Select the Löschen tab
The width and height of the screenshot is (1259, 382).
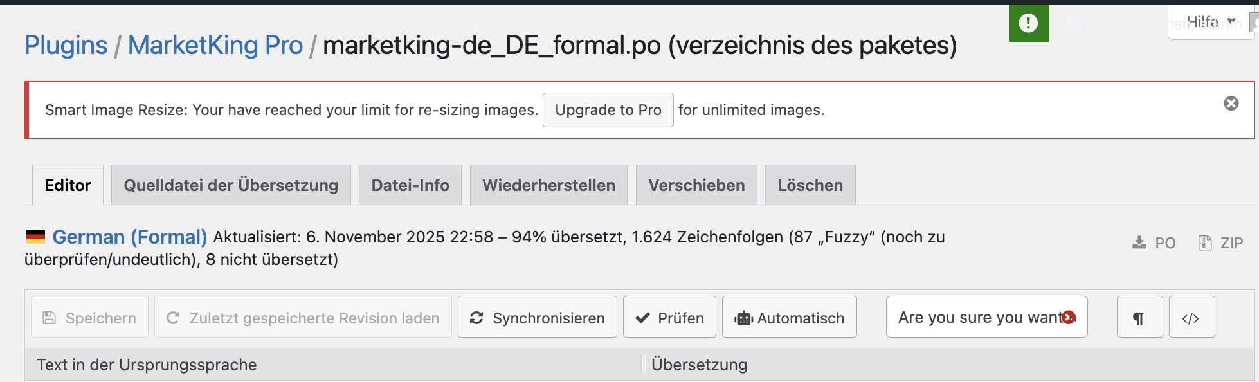tap(810, 185)
